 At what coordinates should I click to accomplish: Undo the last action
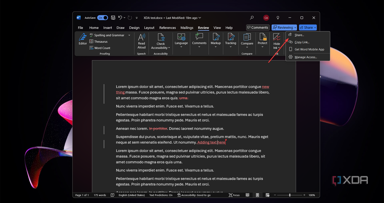point(120,18)
